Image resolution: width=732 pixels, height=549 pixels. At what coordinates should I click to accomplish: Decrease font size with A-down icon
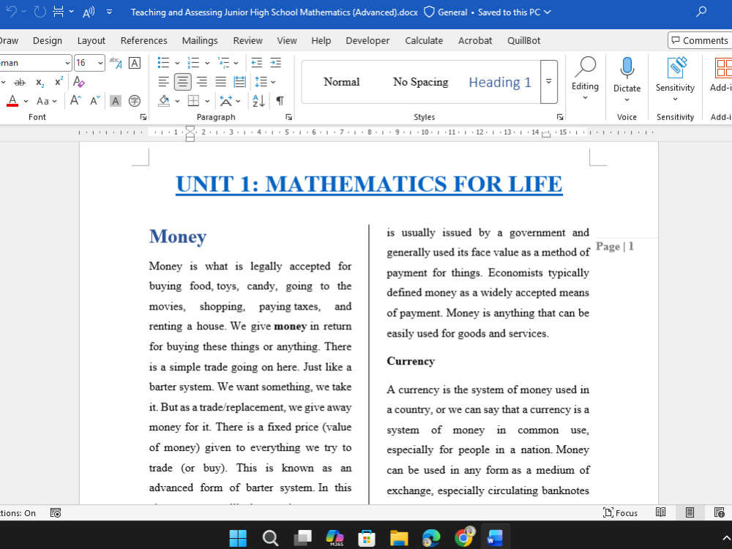pyautogui.click(x=95, y=100)
